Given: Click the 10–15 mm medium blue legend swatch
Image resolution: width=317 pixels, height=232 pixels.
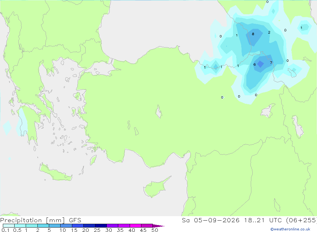Looking at the screenshot, I should (x=66, y=226).
